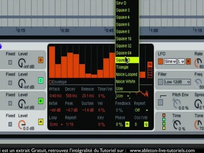Image resolution: width=204 pixels, height=153 pixels.
Task: Adjust the Filter Freq knob
Action: click(x=198, y=83)
